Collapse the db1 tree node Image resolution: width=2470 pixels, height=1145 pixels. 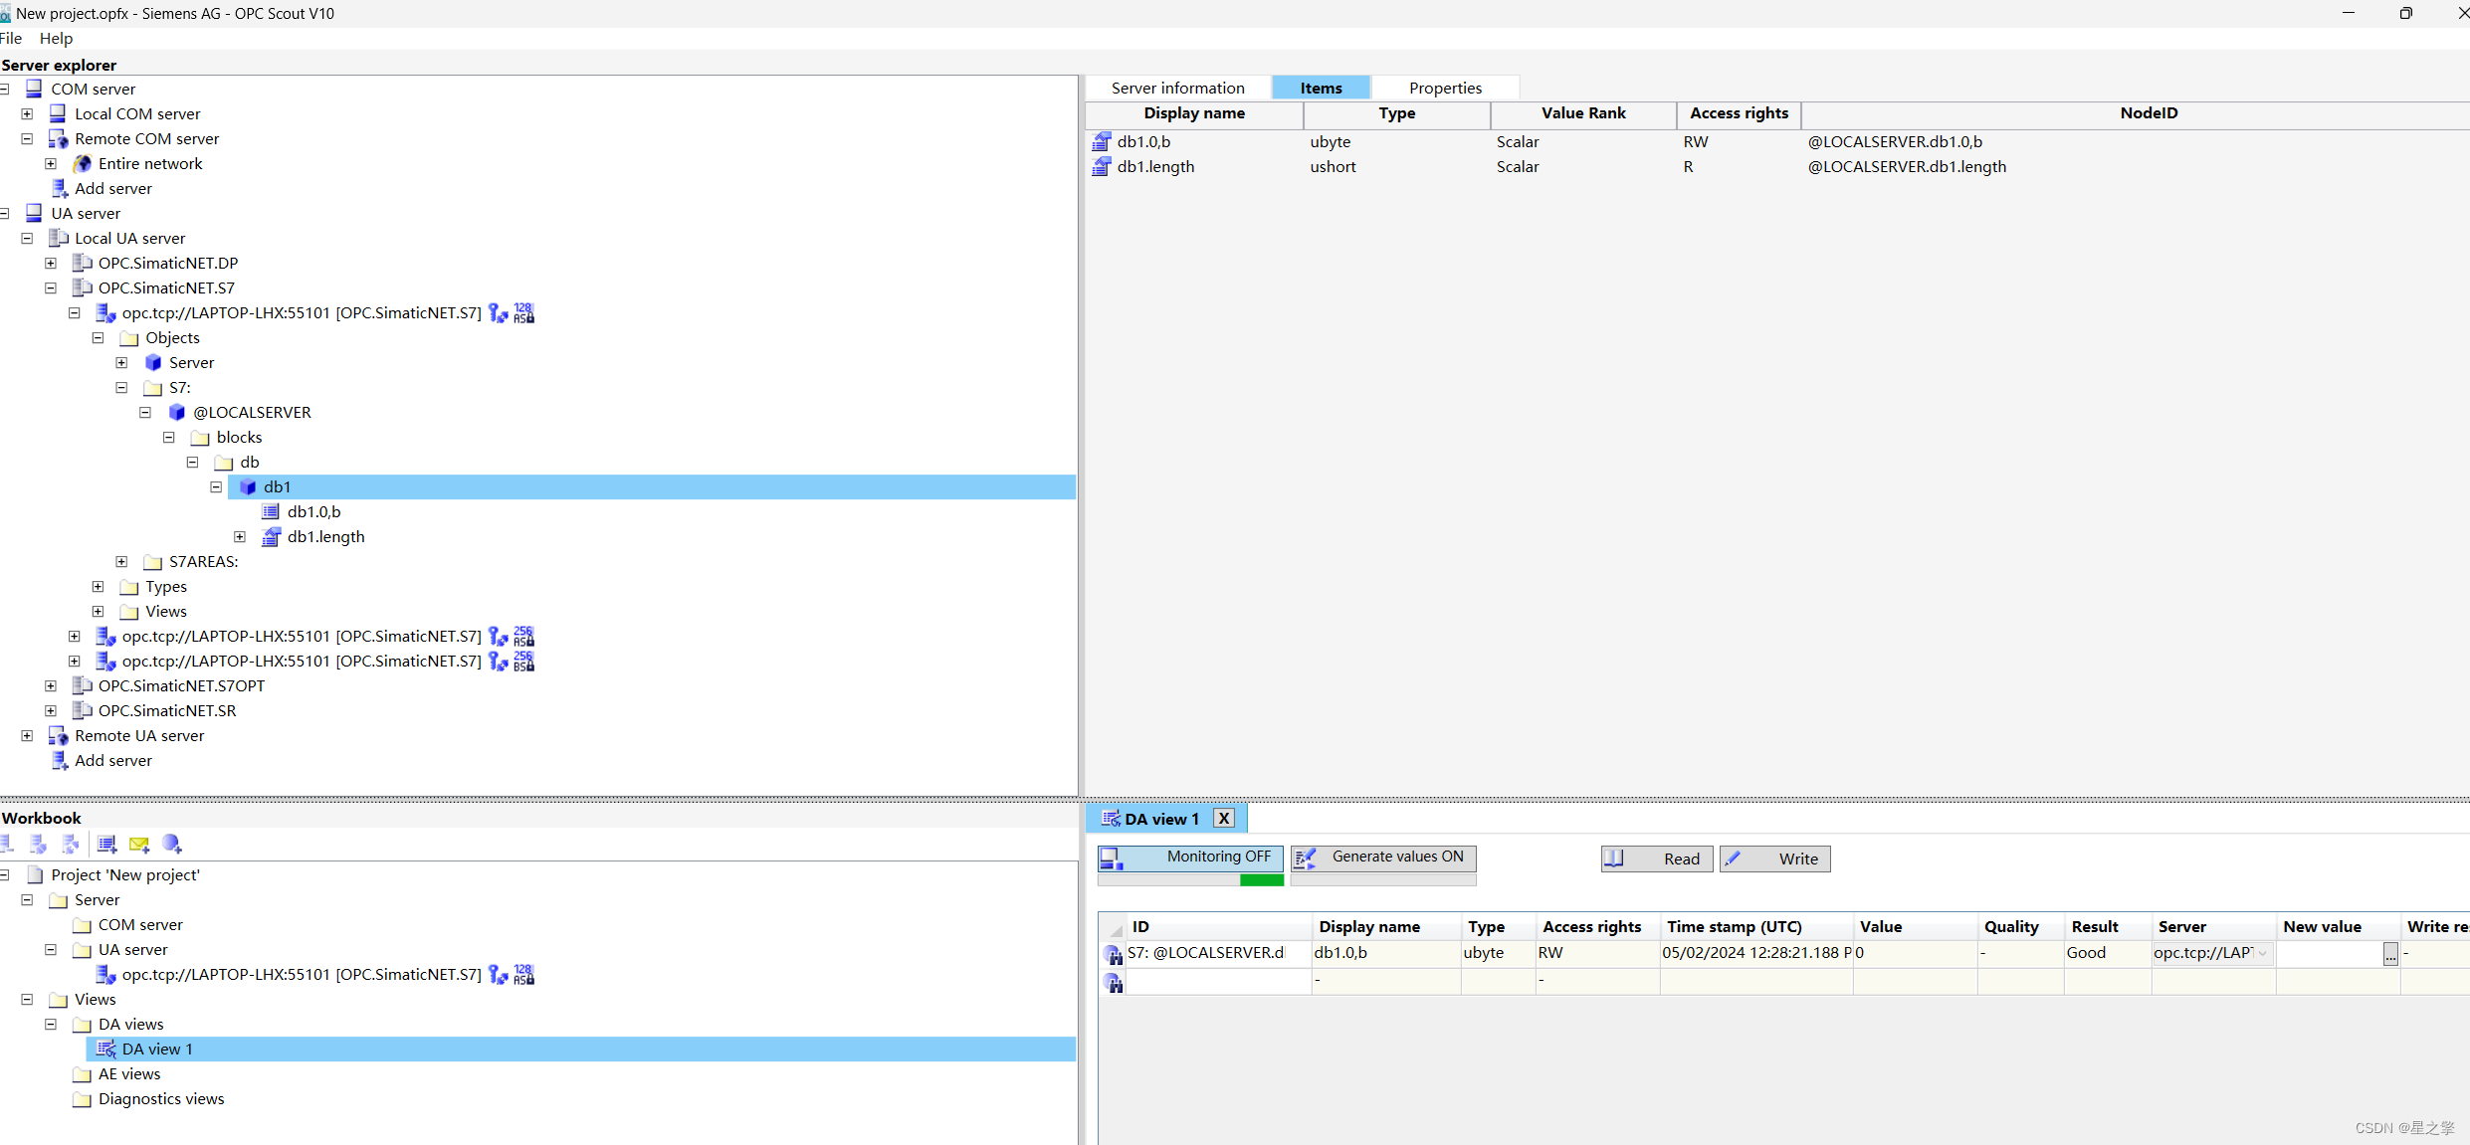click(x=216, y=487)
